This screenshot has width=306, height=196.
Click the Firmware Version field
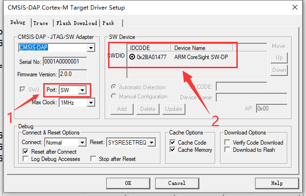73,74
